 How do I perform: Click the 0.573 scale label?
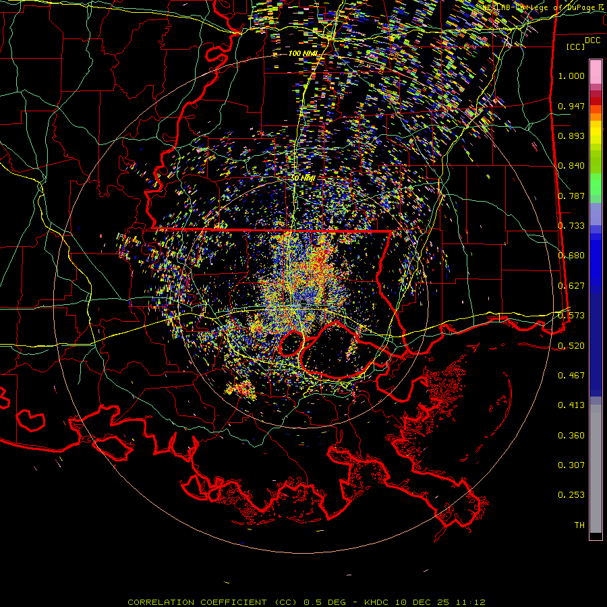click(571, 316)
